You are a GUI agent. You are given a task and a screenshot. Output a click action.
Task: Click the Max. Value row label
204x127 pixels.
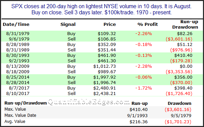15,109
